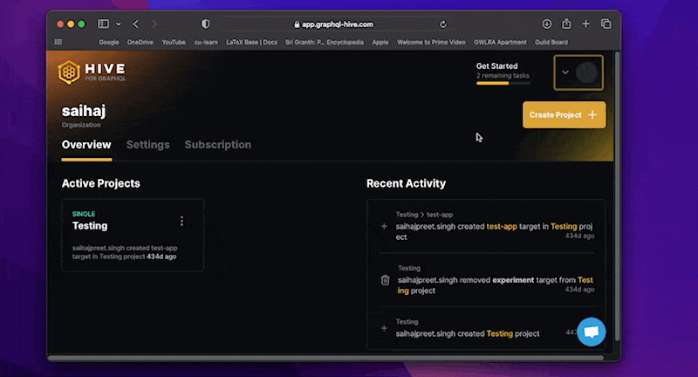698x377 pixels.
Task: Open the Safari downloads icon
Action: [x=547, y=24]
